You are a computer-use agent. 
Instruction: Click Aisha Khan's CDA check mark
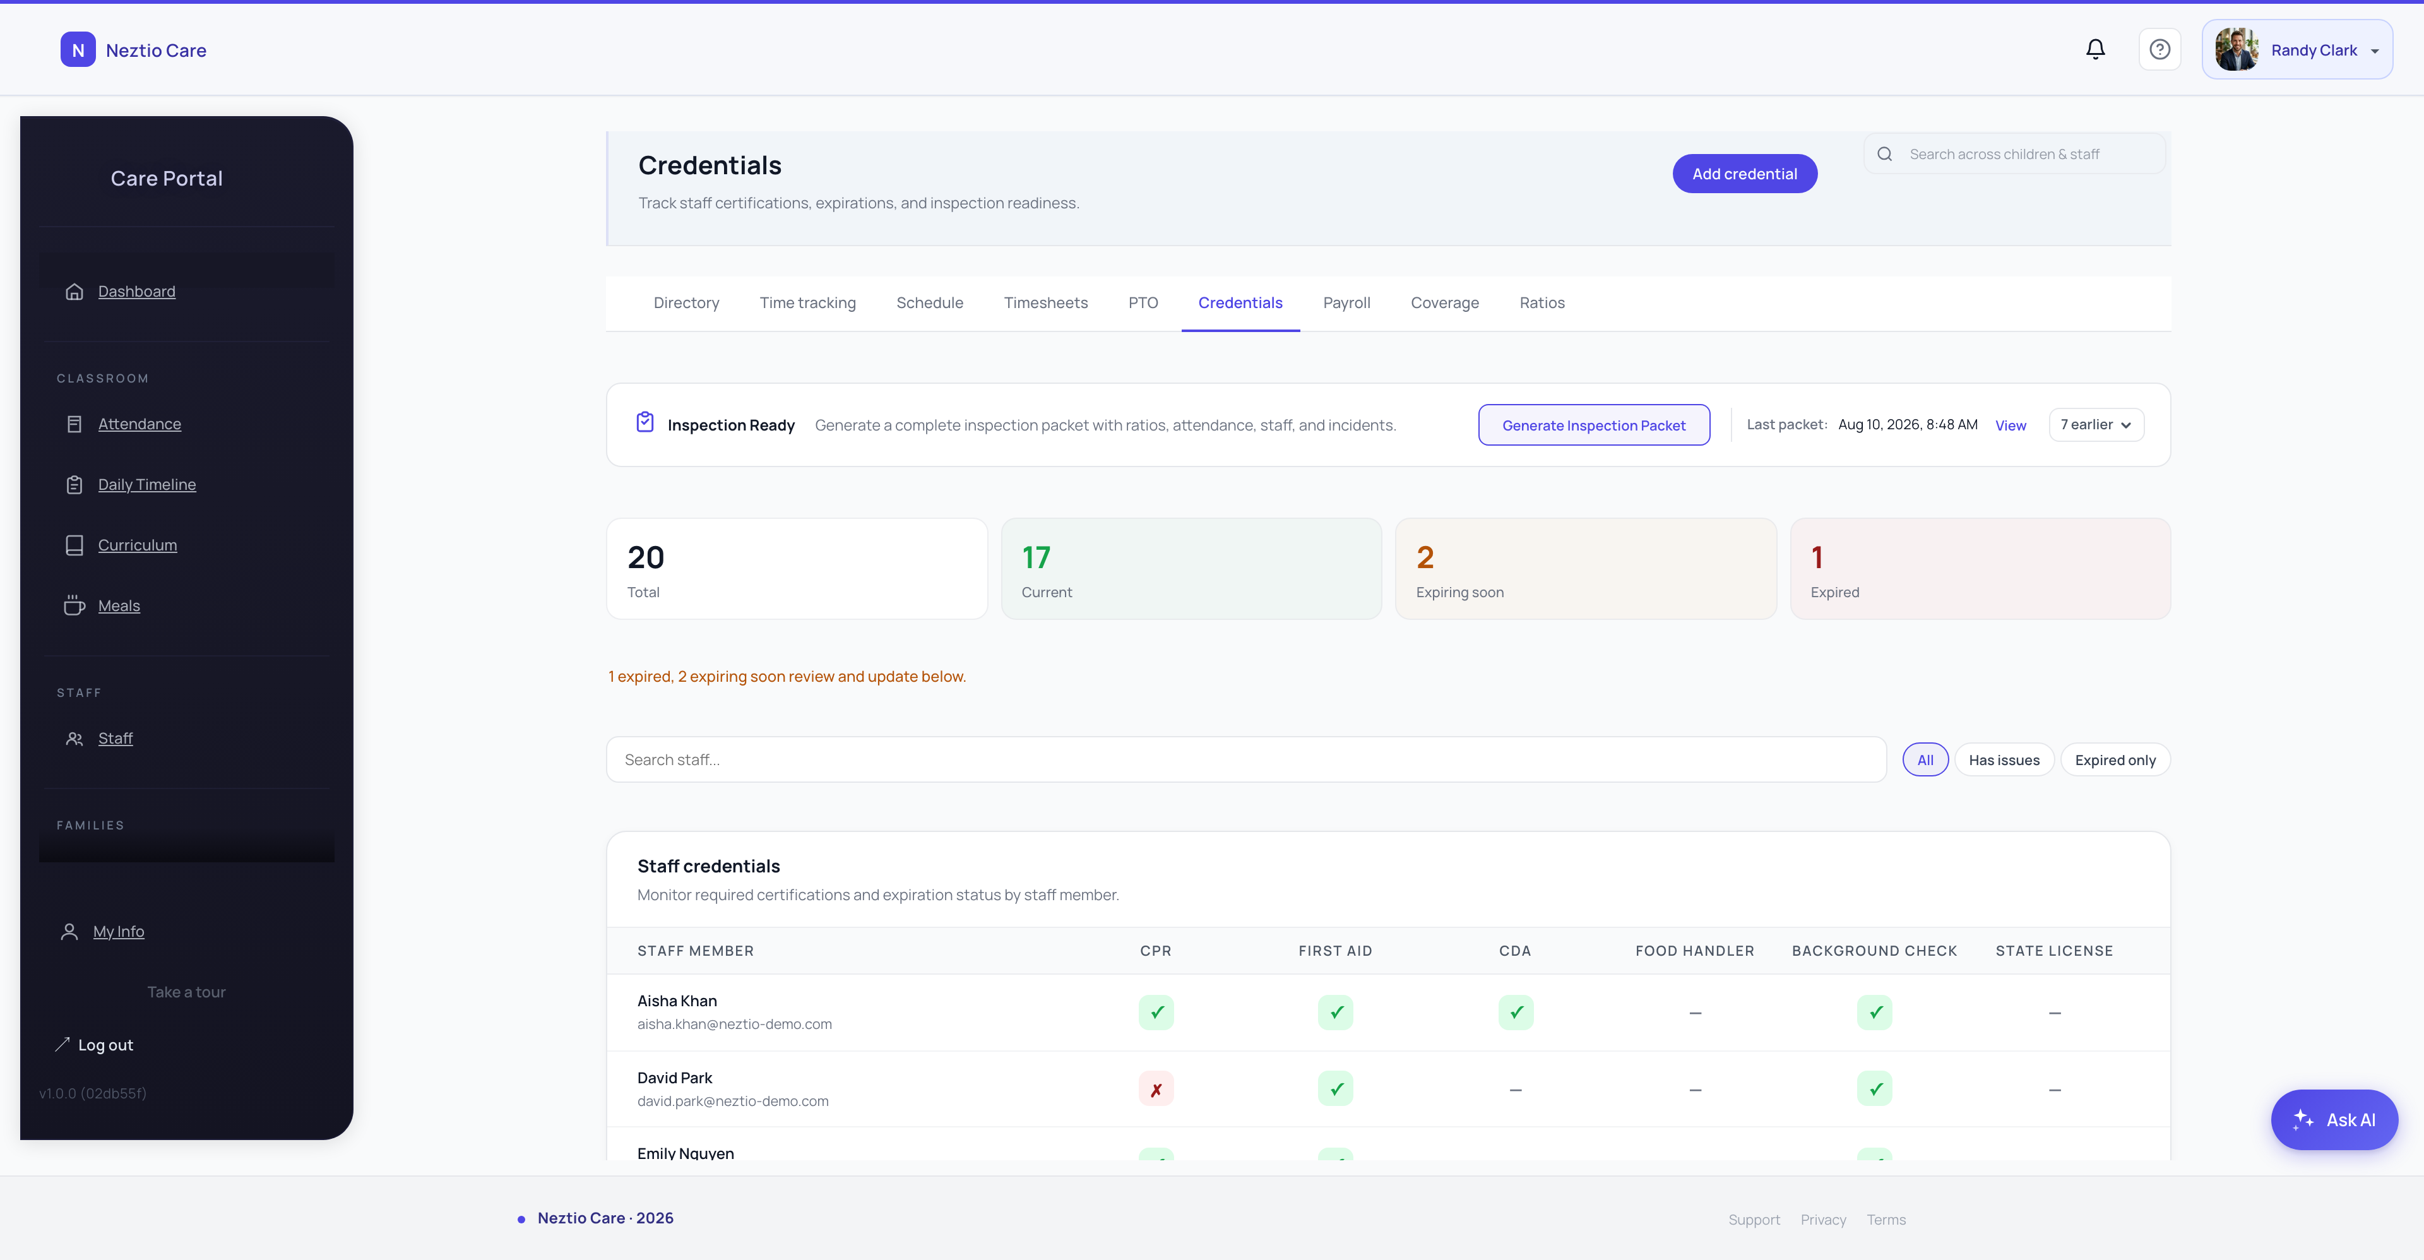1515,1013
